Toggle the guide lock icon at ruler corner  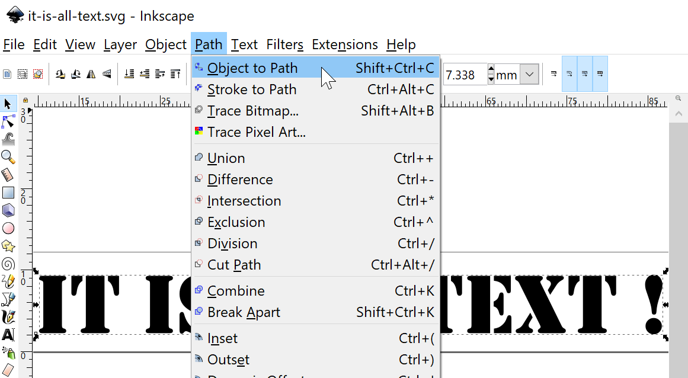coord(25,100)
